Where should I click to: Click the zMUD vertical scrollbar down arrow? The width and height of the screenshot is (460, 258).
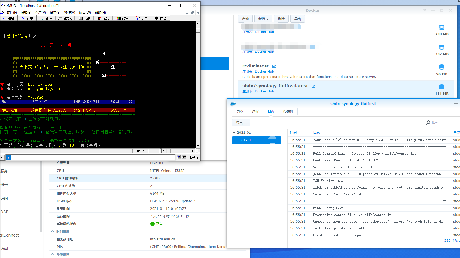tap(198, 146)
